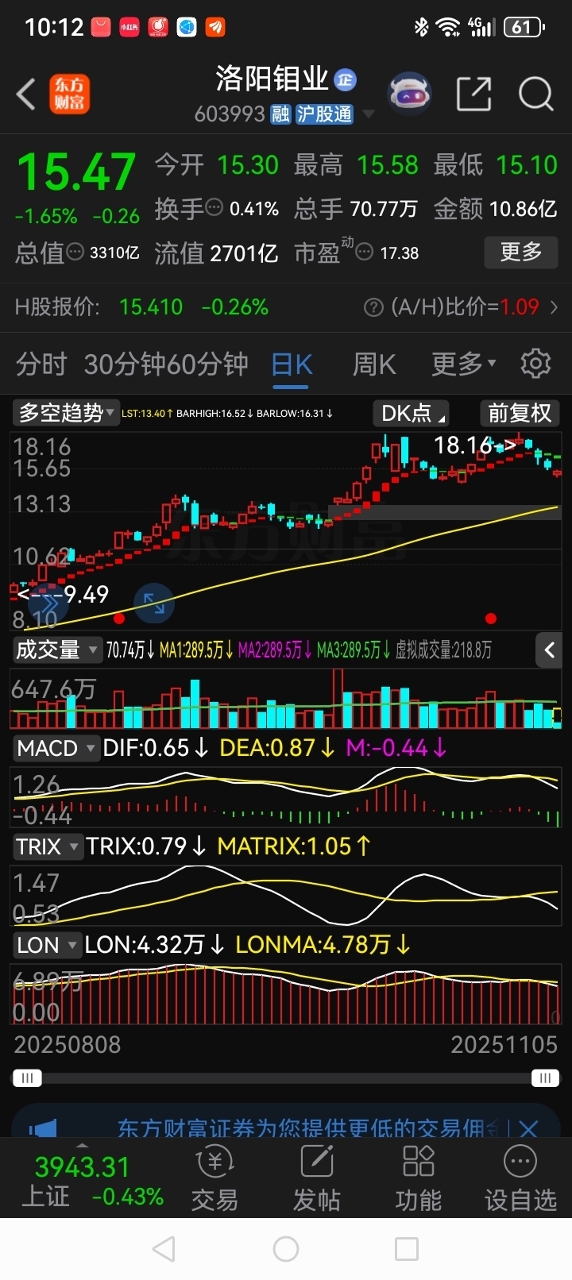Viewport: 572px width, 1280px height.
Task: Tap the 融 margin trading badge
Action: tap(280, 114)
